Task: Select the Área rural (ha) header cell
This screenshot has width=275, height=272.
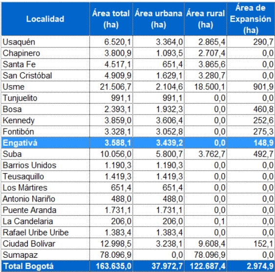Action: pos(206,19)
